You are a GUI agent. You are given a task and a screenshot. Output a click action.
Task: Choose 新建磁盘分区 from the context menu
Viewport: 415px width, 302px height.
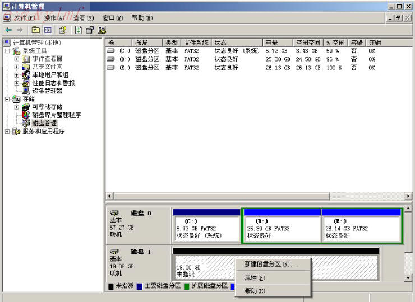click(x=271, y=264)
